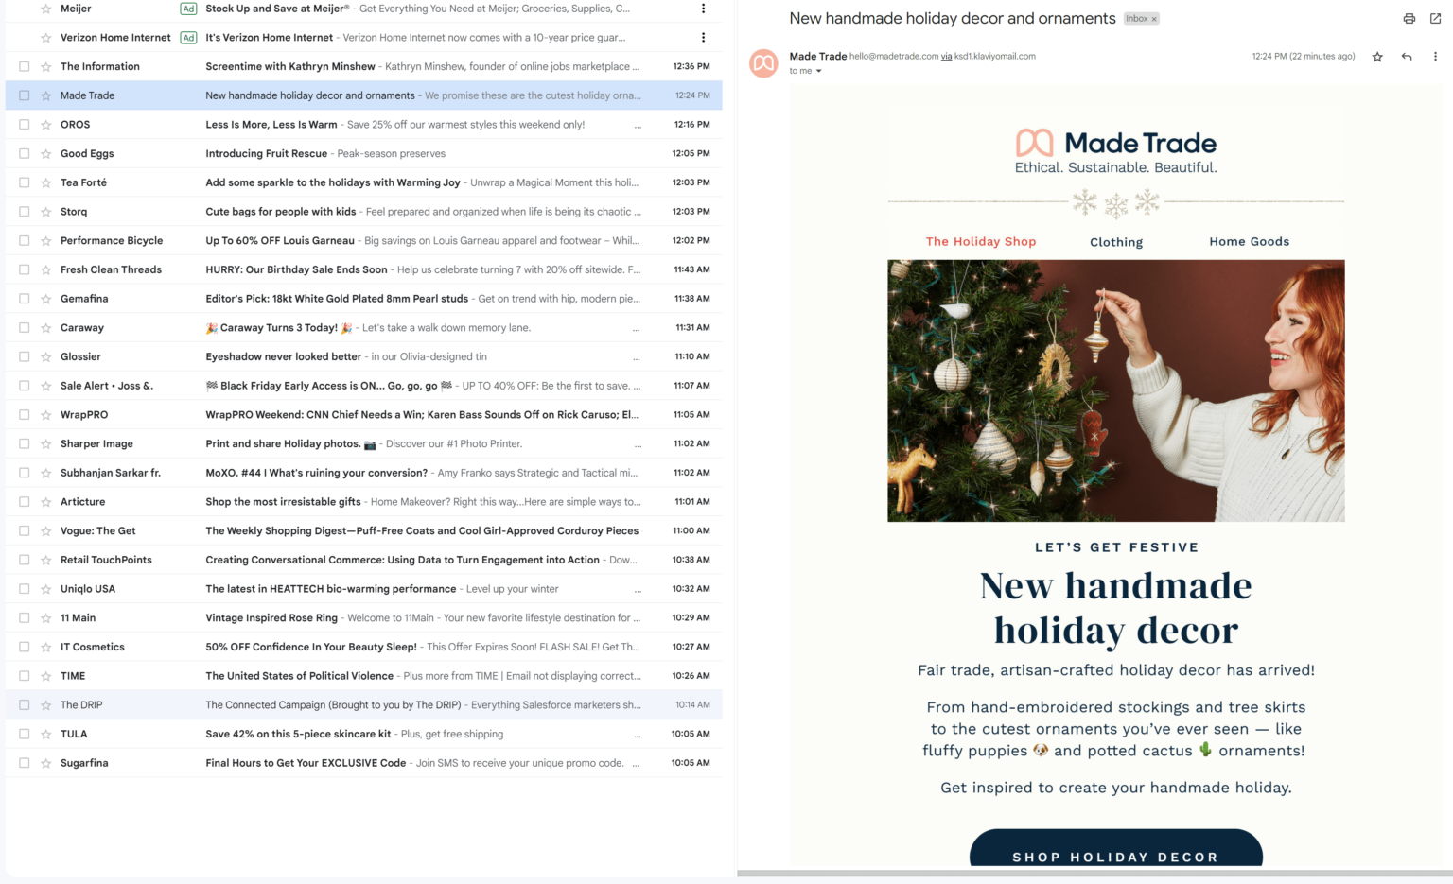1453x884 pixels.
Task: Star the TULA email row
Action: pyautogui.click(x=44, y=734)
